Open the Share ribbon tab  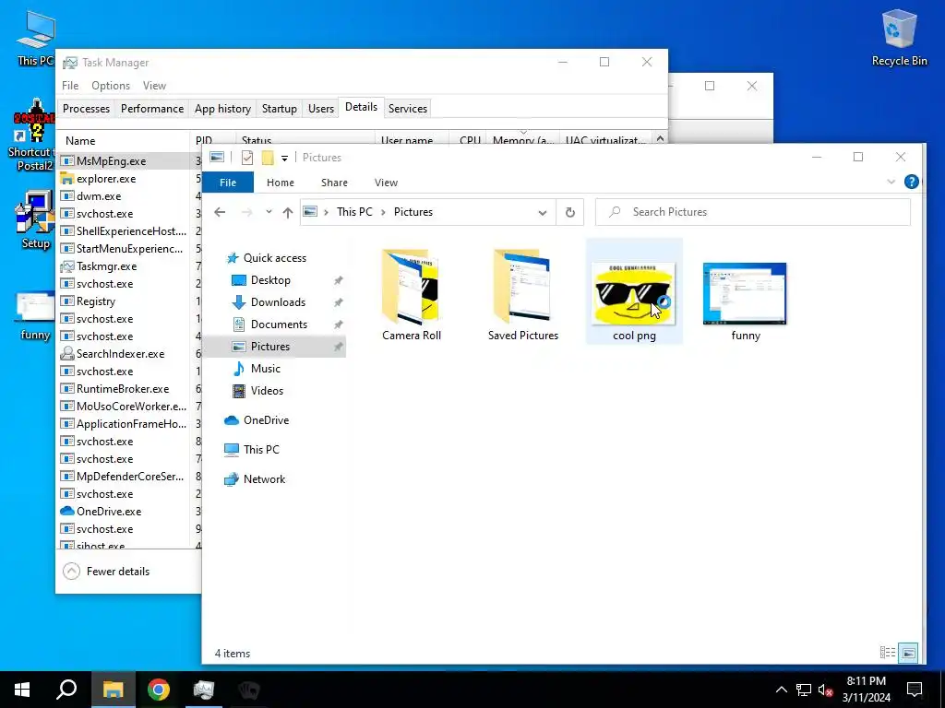point(334,183)
